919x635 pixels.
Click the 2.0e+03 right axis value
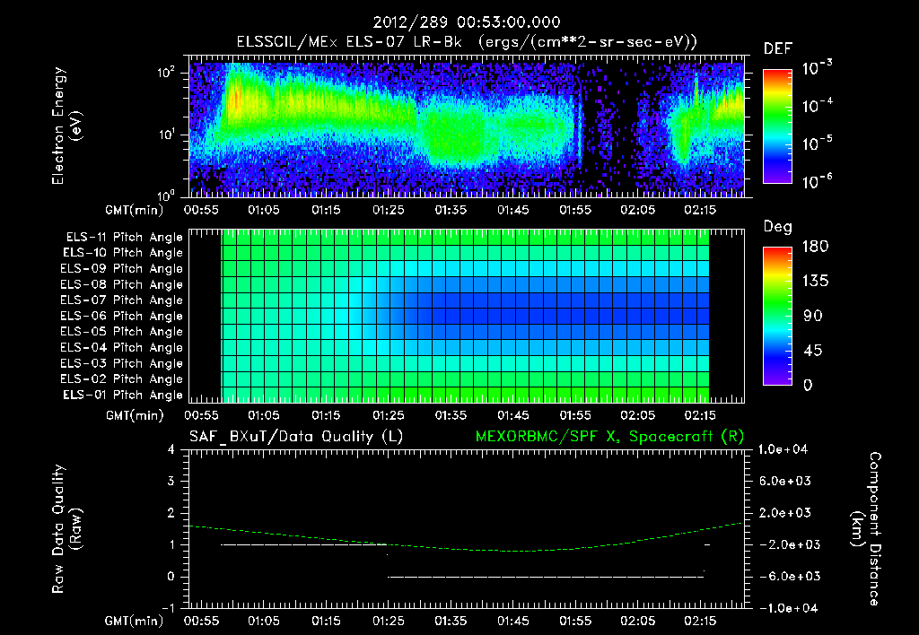click(785, 513)
